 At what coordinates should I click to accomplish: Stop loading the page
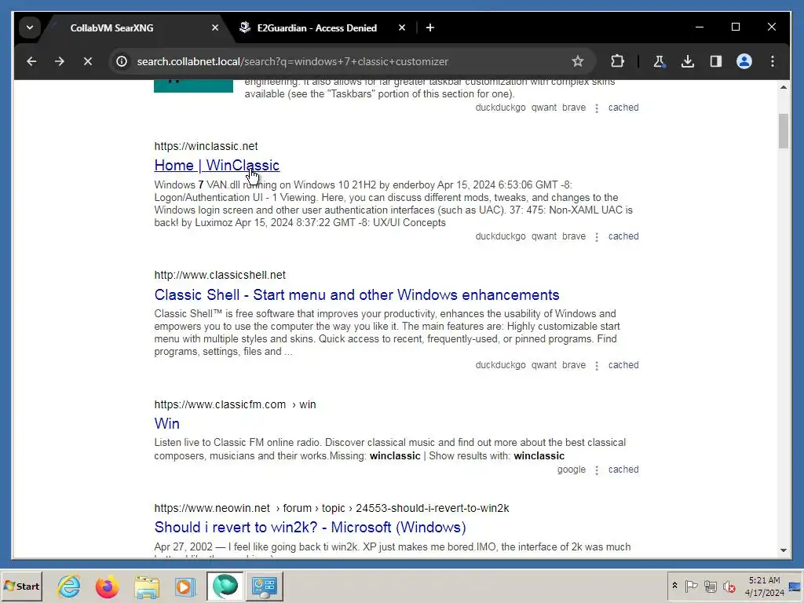pyautogui.click(x=88, y=61)
